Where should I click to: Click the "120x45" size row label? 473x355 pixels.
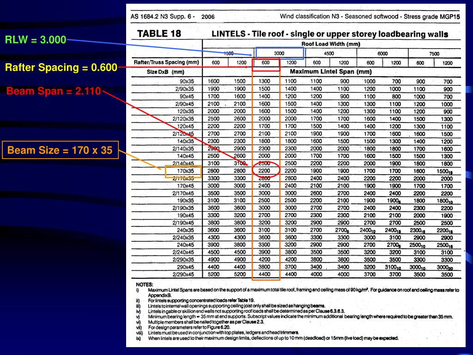point(186,126)
